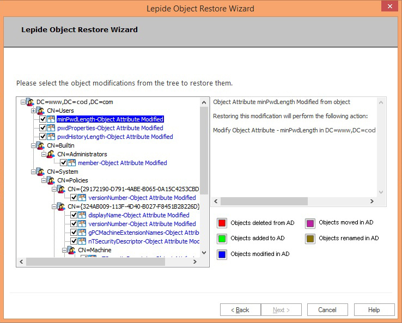Collapse the CN={324AB009-113F policy node
This screenshot has width=402, height=323.
point(54,206)
